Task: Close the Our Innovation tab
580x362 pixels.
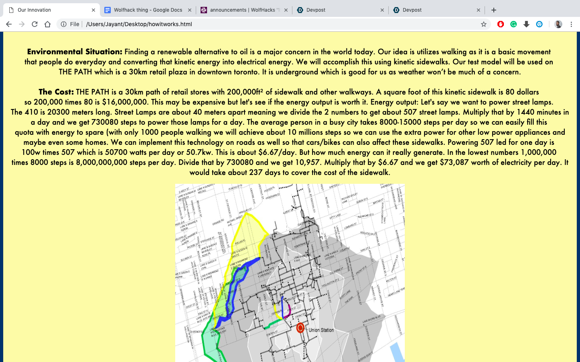Action: (x=93, y=10)
